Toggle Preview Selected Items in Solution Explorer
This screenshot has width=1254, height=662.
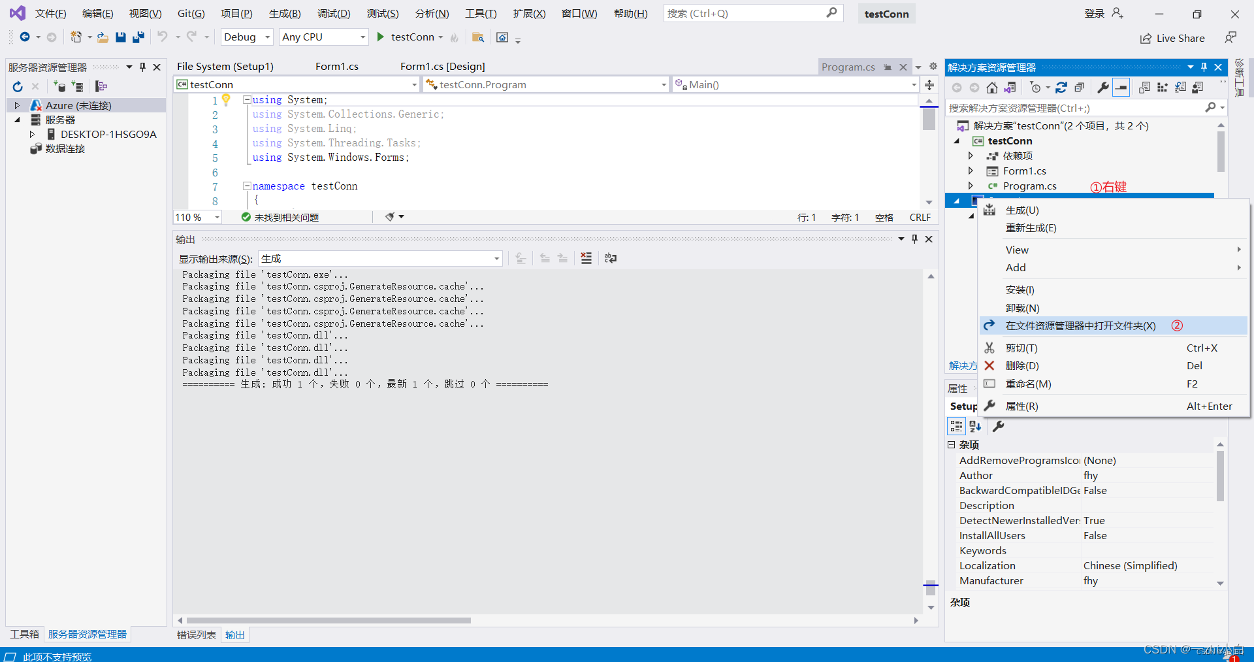click(x=1121, y=87)
